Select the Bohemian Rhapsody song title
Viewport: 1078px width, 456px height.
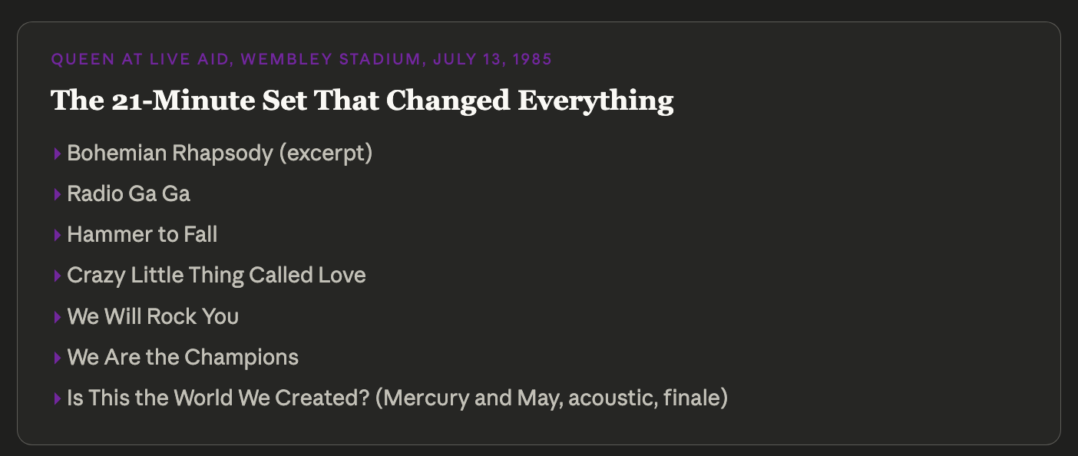click(x=170, y=154)
